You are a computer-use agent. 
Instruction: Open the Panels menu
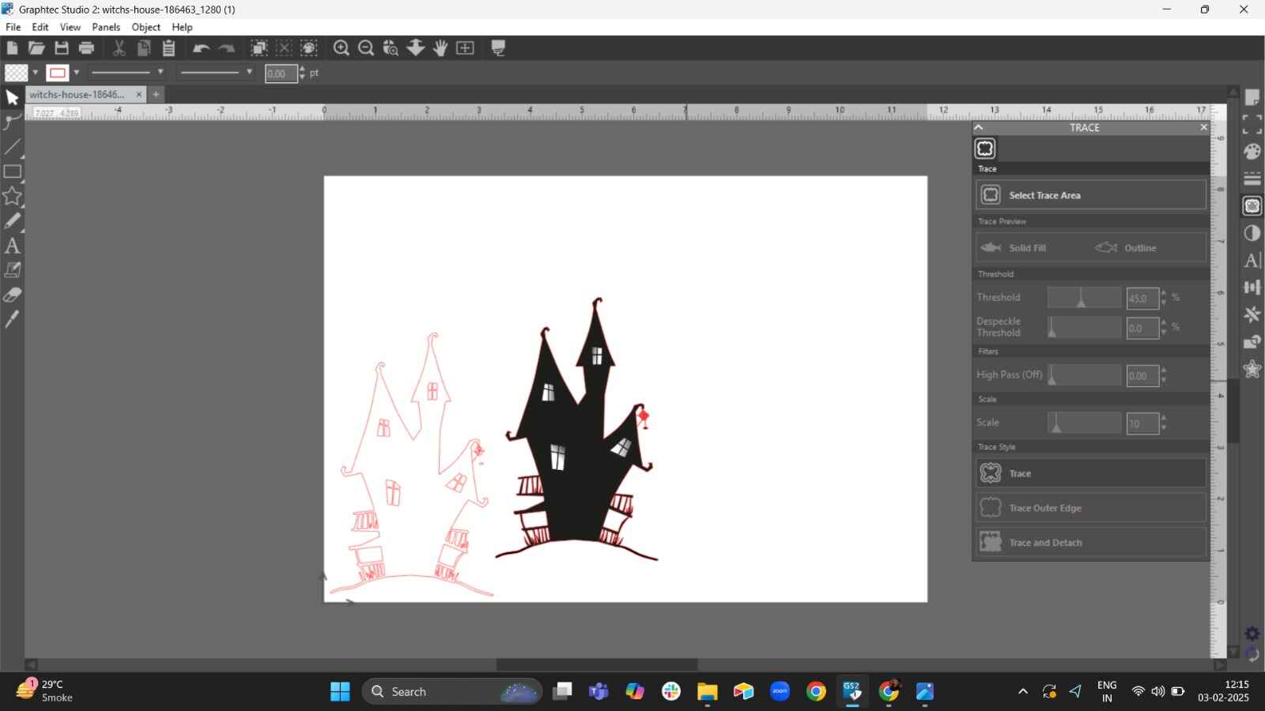click(x=106, y=27)
